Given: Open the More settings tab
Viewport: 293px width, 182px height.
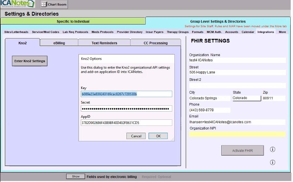Looking at the screenshot, I should click(x=282, y=32).
